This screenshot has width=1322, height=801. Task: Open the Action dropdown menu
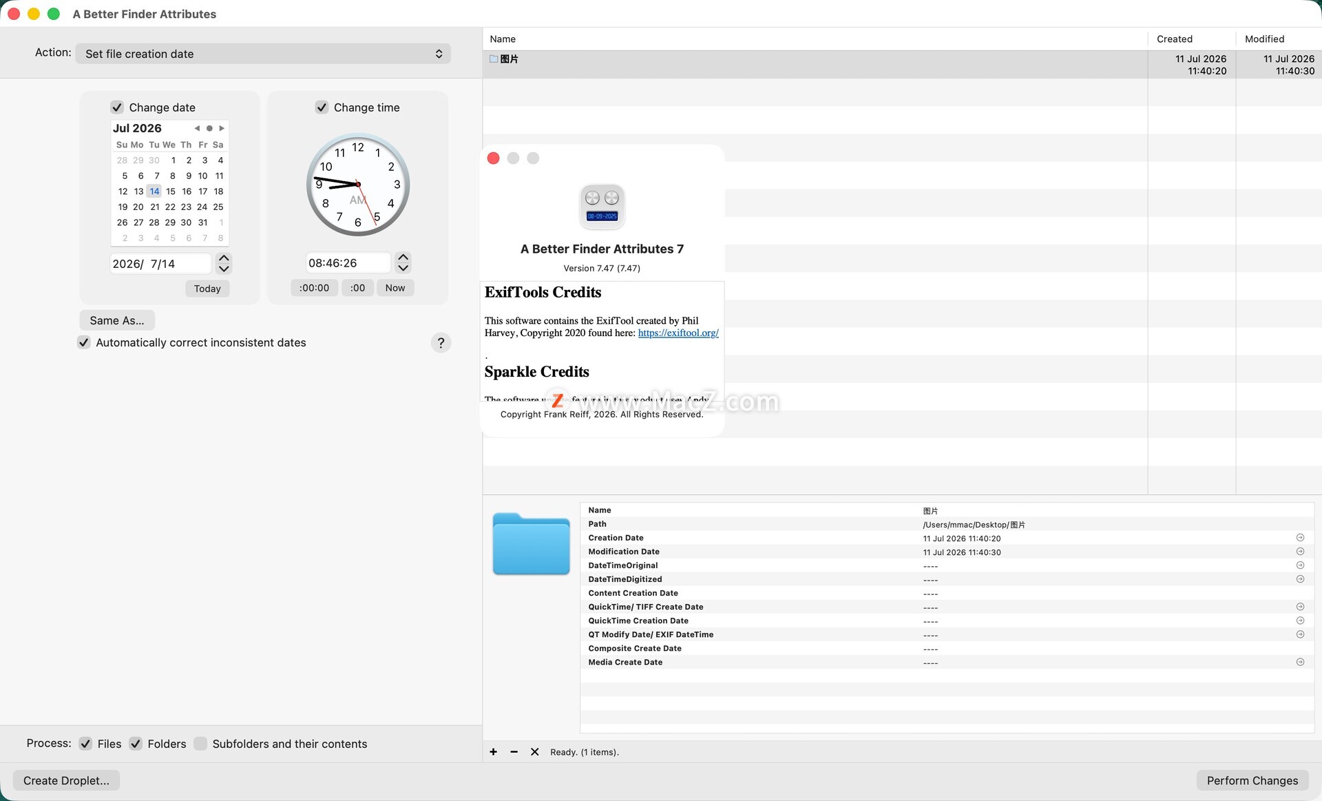point(263,54)
